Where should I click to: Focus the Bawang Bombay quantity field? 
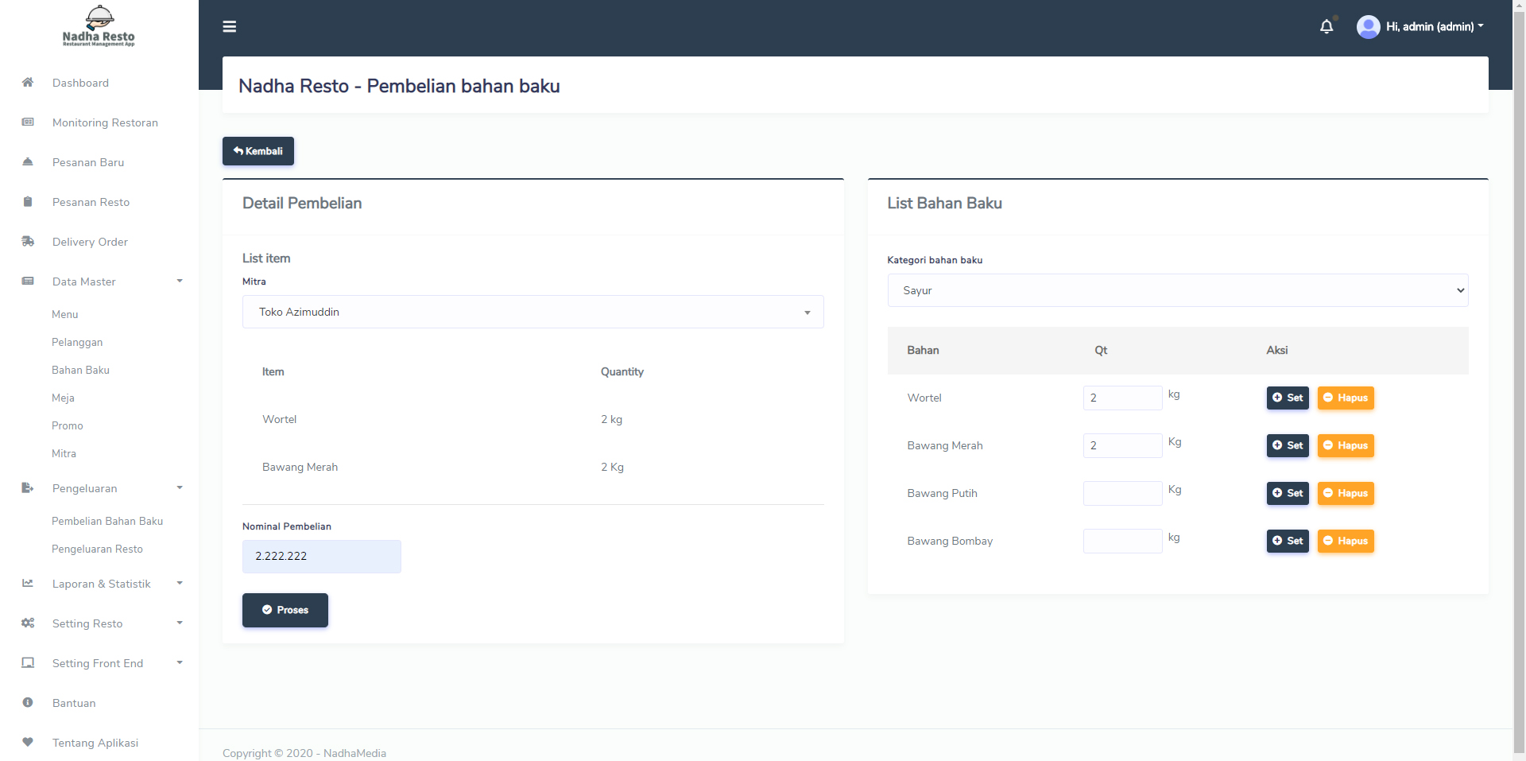point(1122,541)
